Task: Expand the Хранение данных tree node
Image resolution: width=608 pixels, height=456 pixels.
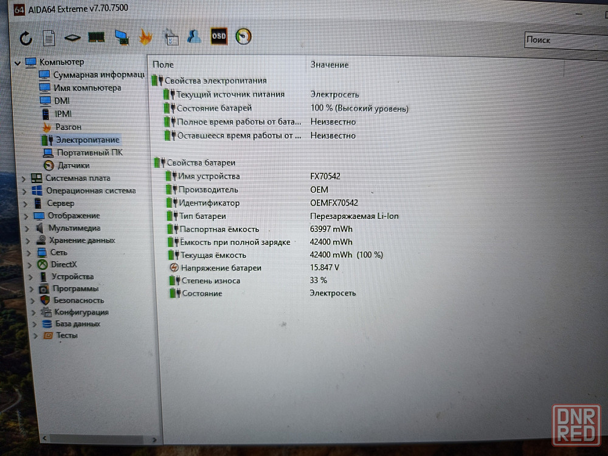Action: coord(26,241)
